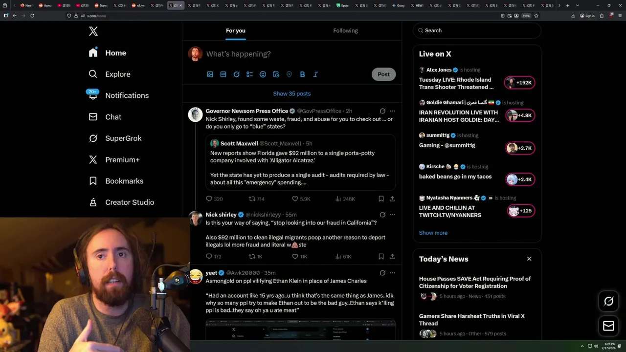
Task: Like the Newsom post with 5.9K likes
Action: tap(301, 199)
